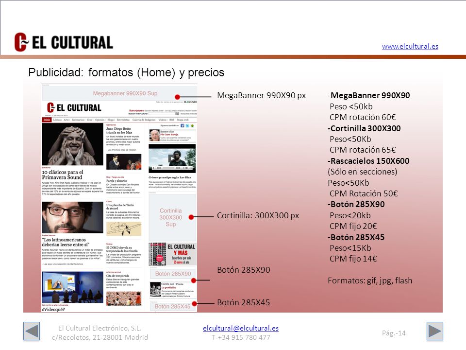466x350 pixels.
Task: Click the bold '-Botón 285X45' price heading
Action: [356, 237]
